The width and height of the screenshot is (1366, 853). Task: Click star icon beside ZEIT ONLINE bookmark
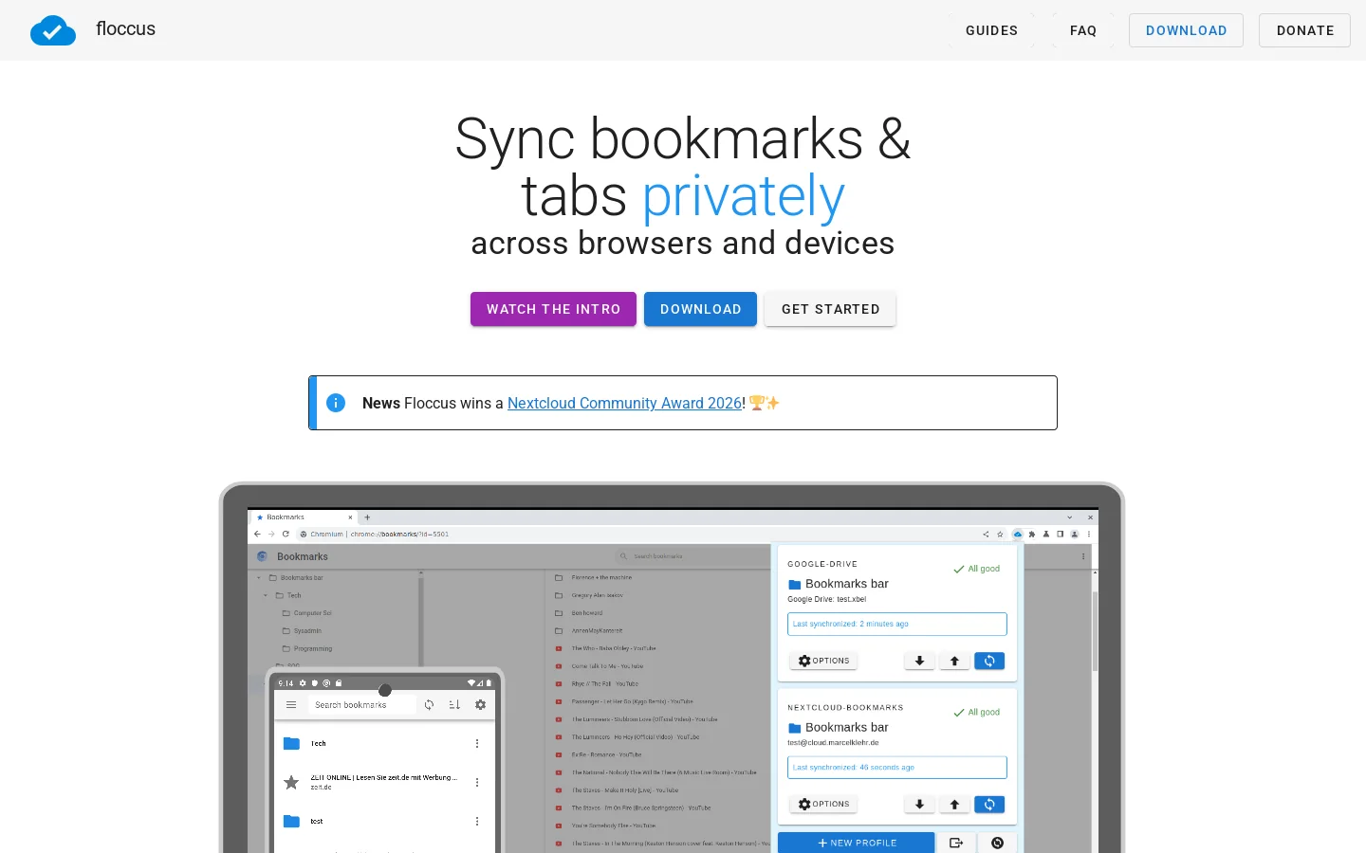pyautogui.click(x=291, y=782)
